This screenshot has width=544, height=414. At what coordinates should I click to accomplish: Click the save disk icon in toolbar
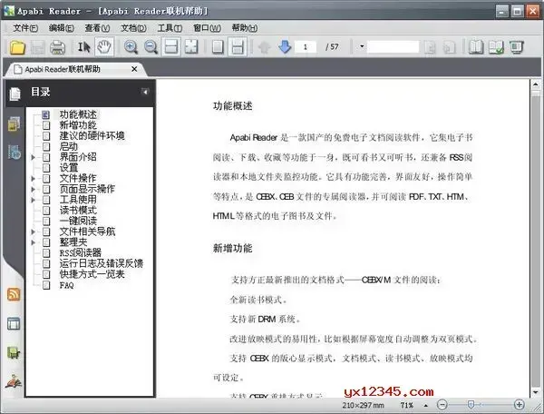pyautogui.click(x=37, y=47)
